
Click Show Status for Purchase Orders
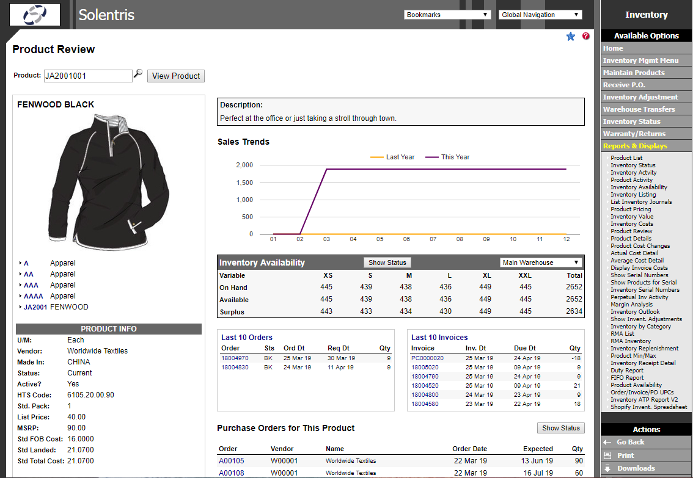click(x=561, y=428)
